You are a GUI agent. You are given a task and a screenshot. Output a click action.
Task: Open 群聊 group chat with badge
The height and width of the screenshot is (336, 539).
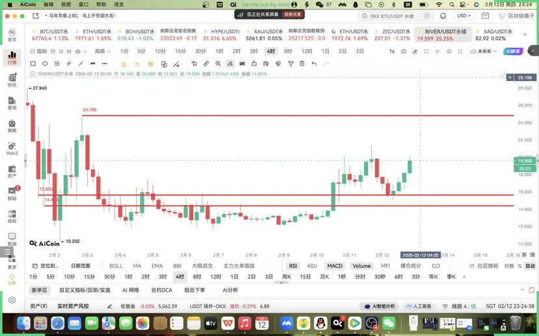click(12, 194)
